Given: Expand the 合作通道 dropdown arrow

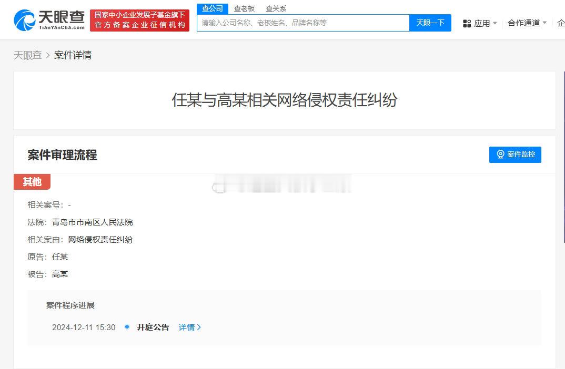Looking at the screenshot, I should 544,23.
